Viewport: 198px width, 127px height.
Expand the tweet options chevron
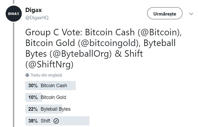point(191,14)
